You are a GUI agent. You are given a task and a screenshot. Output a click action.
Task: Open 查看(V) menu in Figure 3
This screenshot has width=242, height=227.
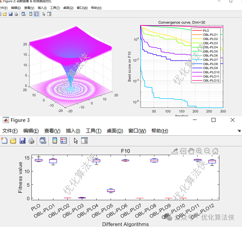52,131
